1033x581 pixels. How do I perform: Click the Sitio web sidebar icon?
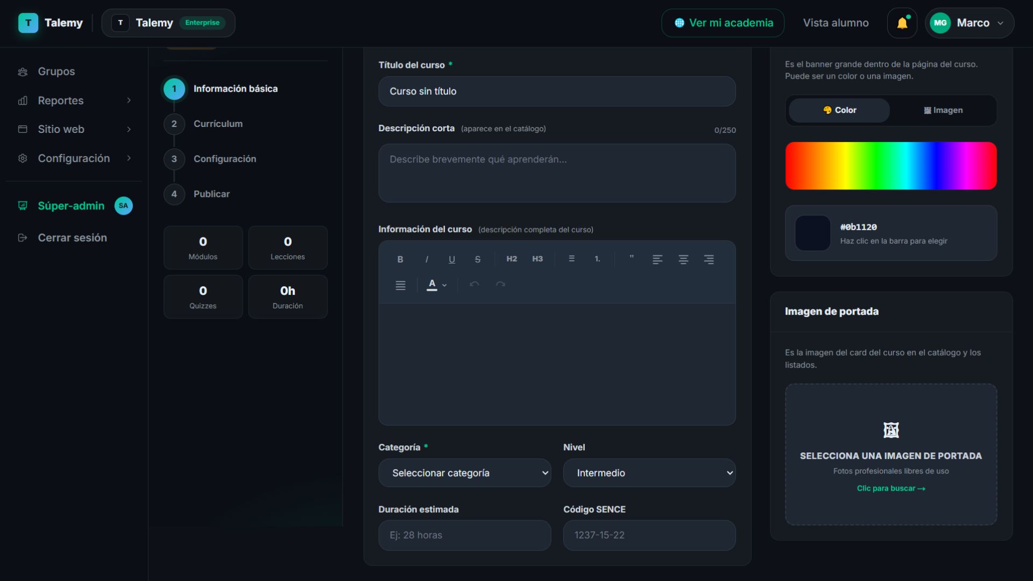pyautogui.click(x=23, y=129)
